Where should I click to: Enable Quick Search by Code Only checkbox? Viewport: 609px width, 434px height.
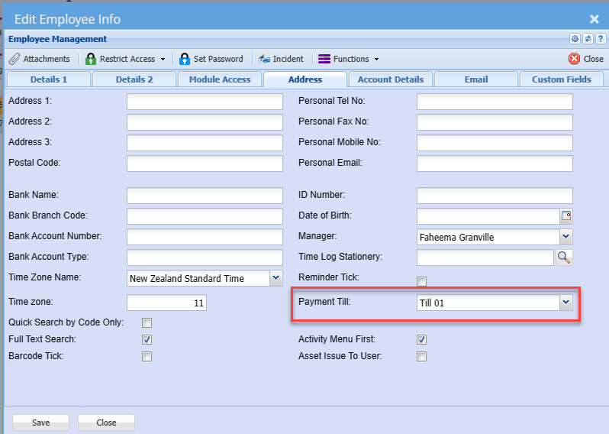click(147, 322)
